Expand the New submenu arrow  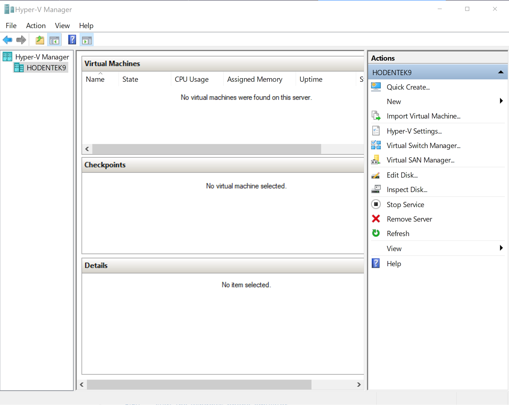(501, 101)
